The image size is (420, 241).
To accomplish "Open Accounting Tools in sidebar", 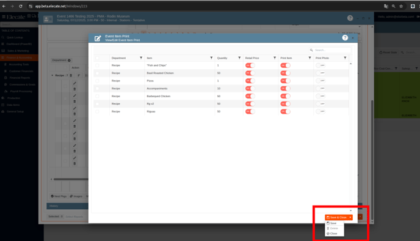I will pos(19,64).
